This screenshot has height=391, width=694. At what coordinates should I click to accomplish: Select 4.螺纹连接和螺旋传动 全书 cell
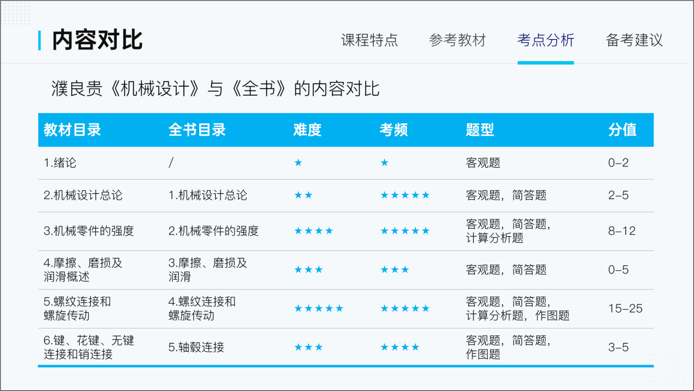click(x=202, y=308)
